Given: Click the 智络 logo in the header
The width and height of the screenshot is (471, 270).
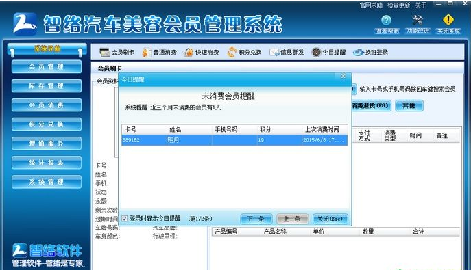Looking at the screenshot, I should [25, 24].
